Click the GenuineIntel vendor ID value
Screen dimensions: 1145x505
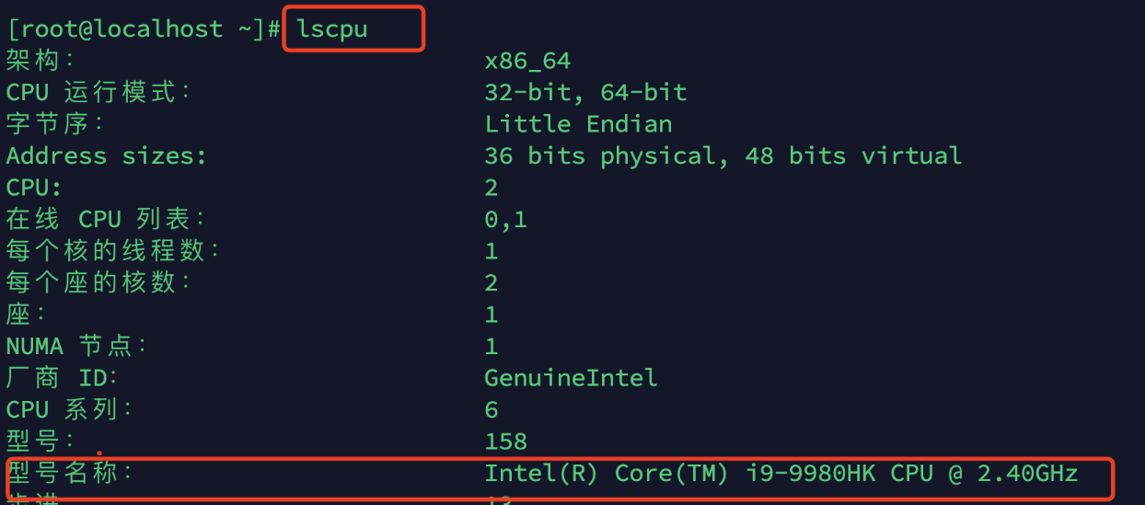click(571, 377)
